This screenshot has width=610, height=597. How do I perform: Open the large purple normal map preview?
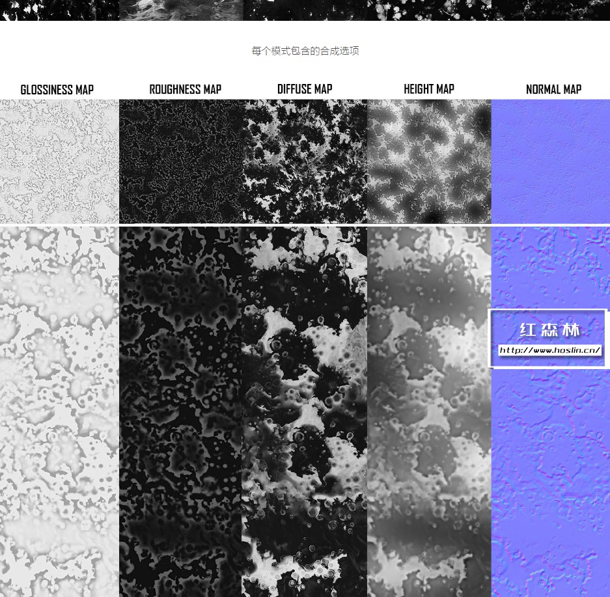coord(551,412)
